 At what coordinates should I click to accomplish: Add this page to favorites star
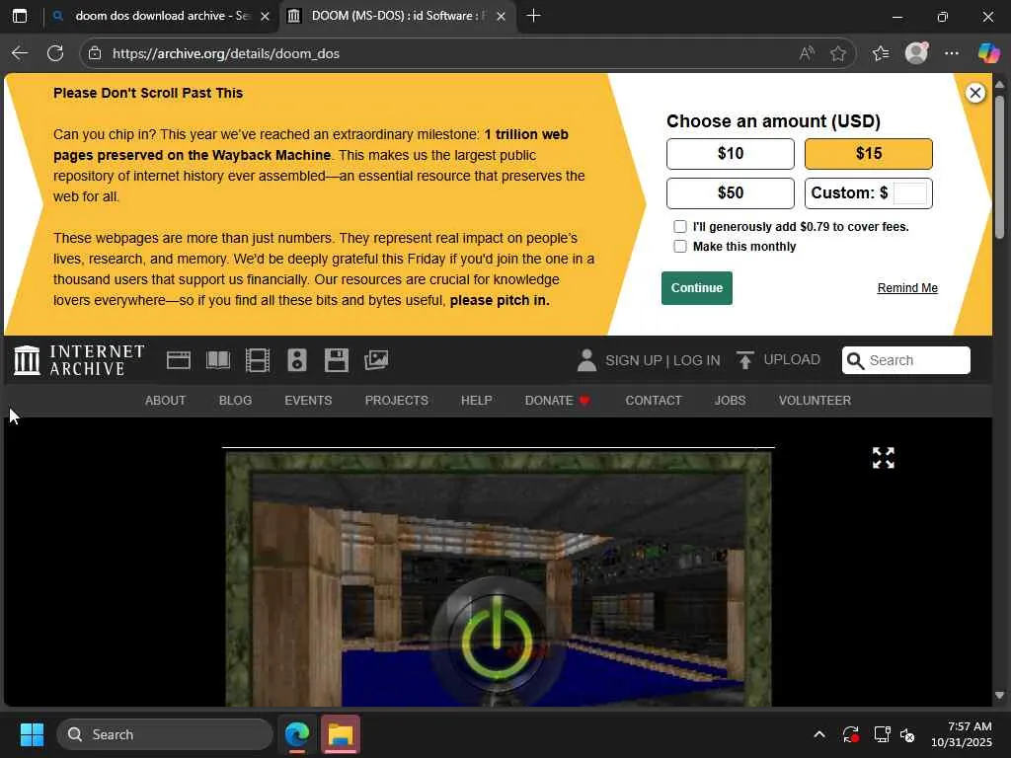(837, 53)
